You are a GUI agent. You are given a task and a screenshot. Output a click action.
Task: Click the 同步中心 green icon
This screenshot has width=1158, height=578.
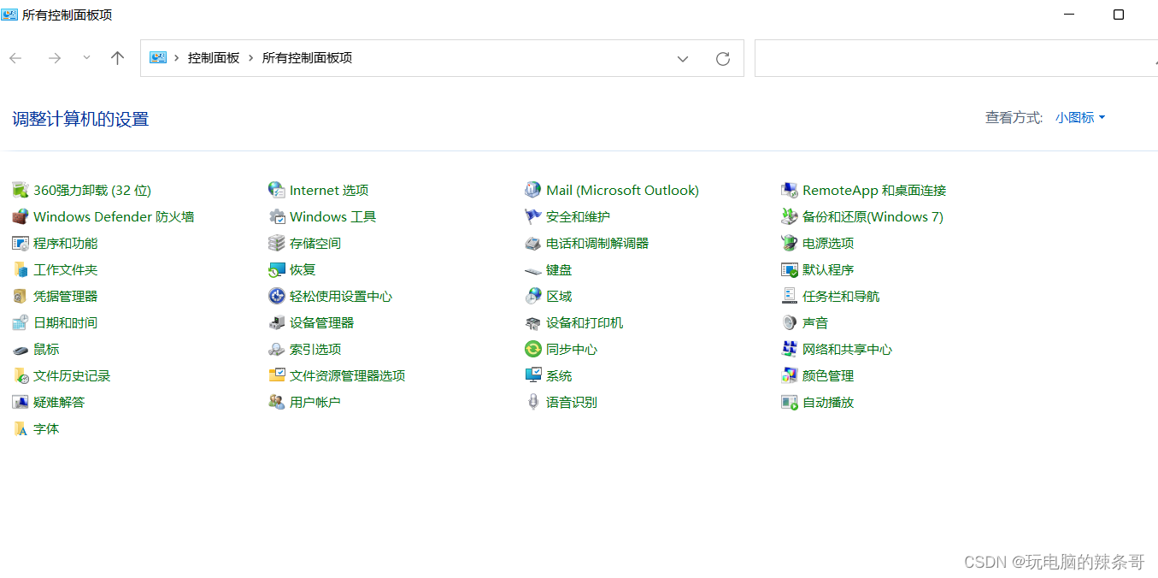533,349
